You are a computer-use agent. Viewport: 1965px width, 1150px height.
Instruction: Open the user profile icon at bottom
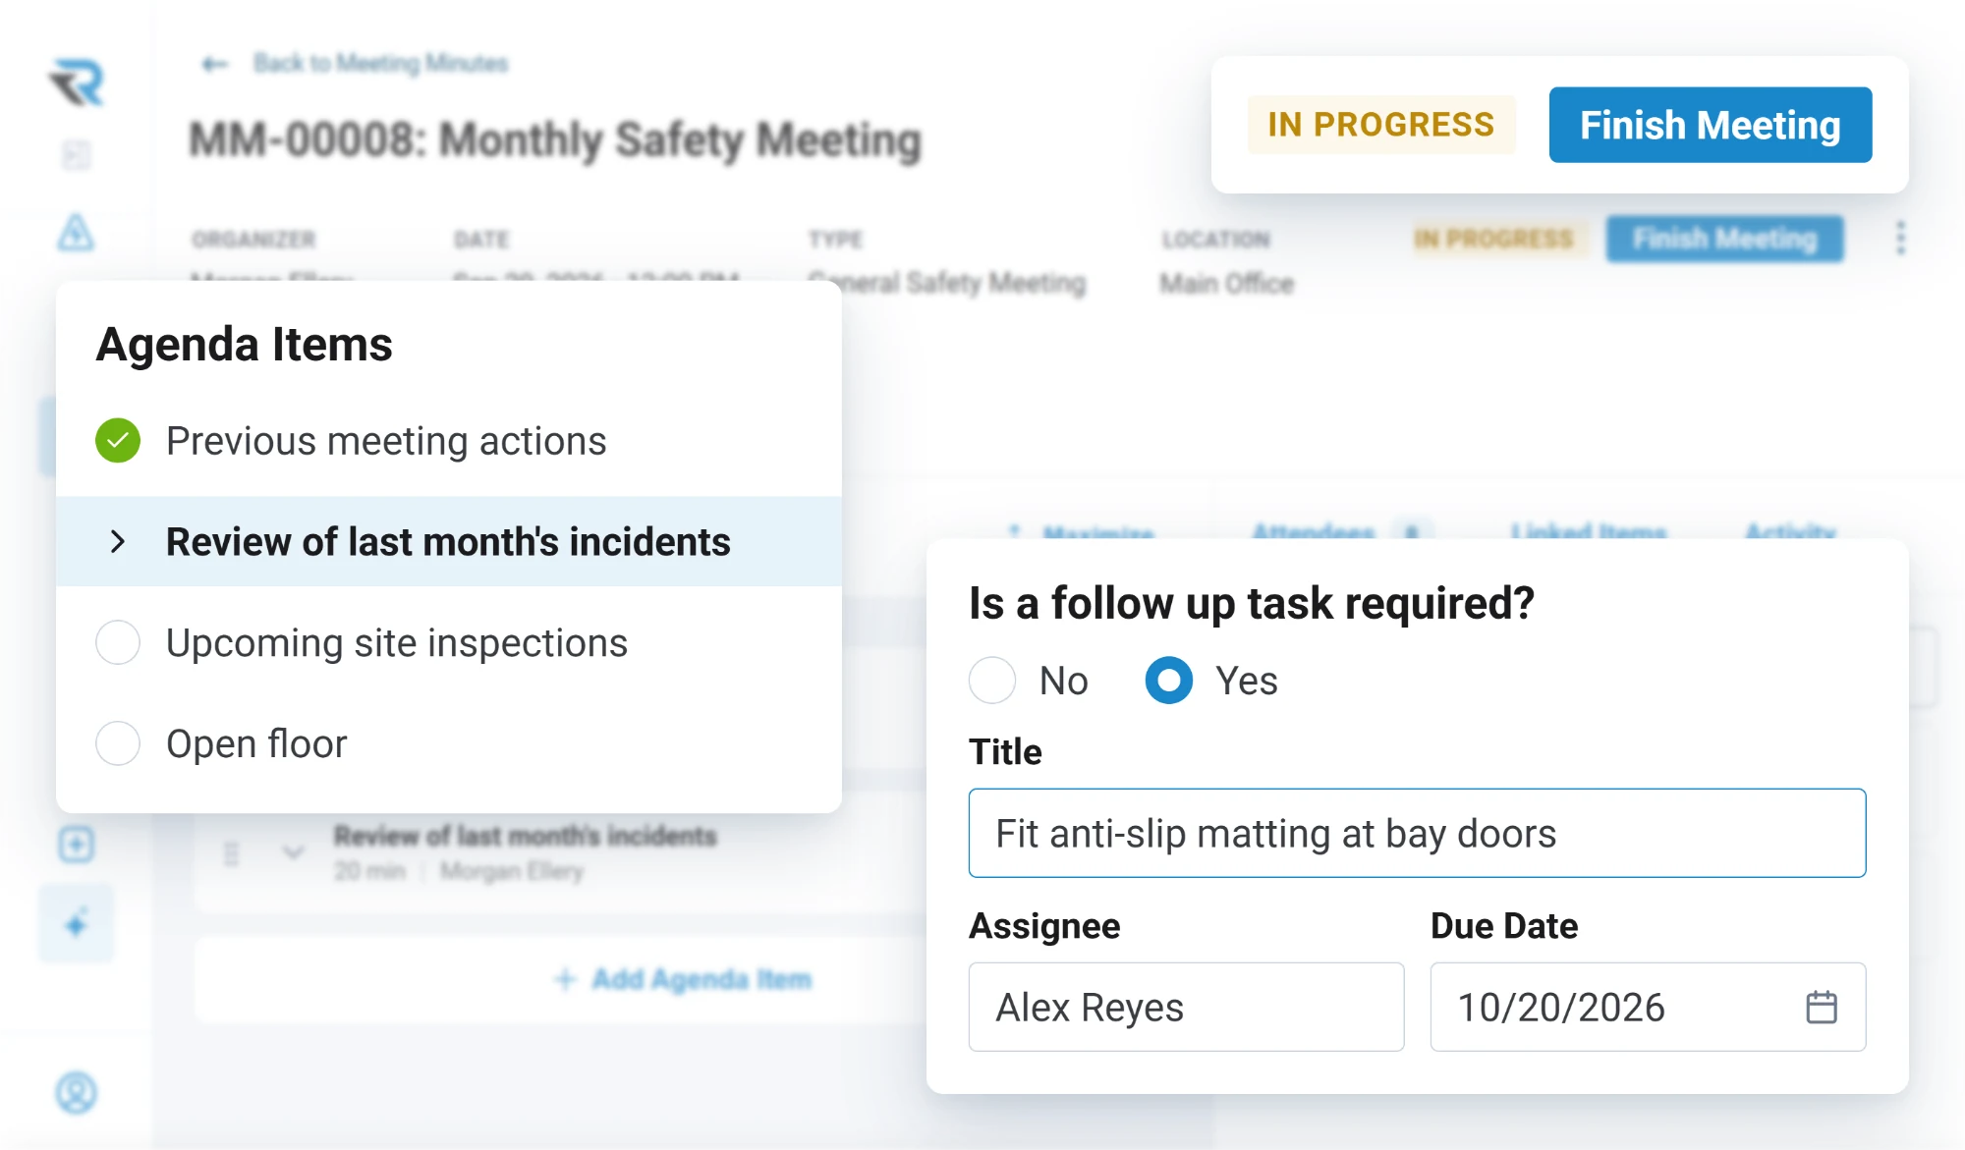[76, 1093]
